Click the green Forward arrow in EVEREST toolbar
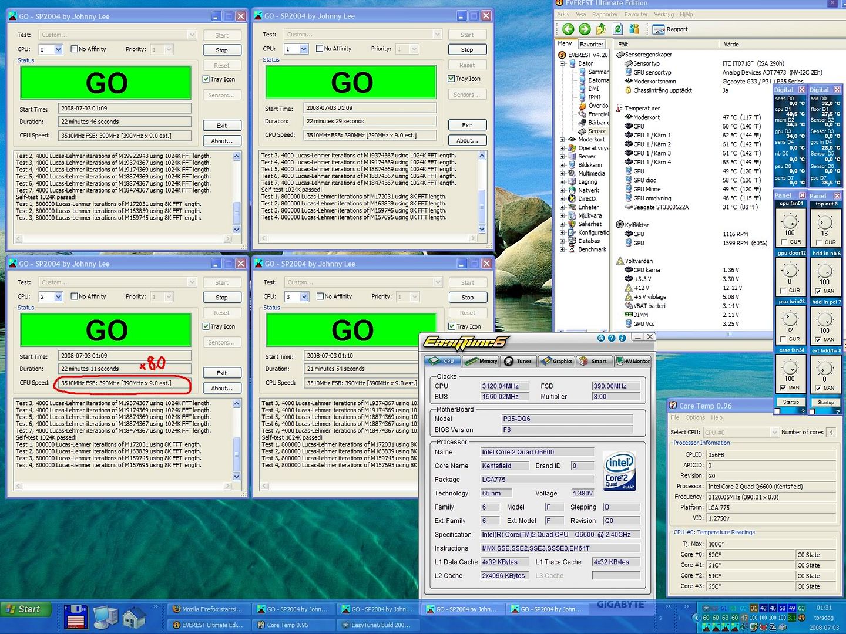The width and height of the screenshot is (846, 634). pos(585,29)
